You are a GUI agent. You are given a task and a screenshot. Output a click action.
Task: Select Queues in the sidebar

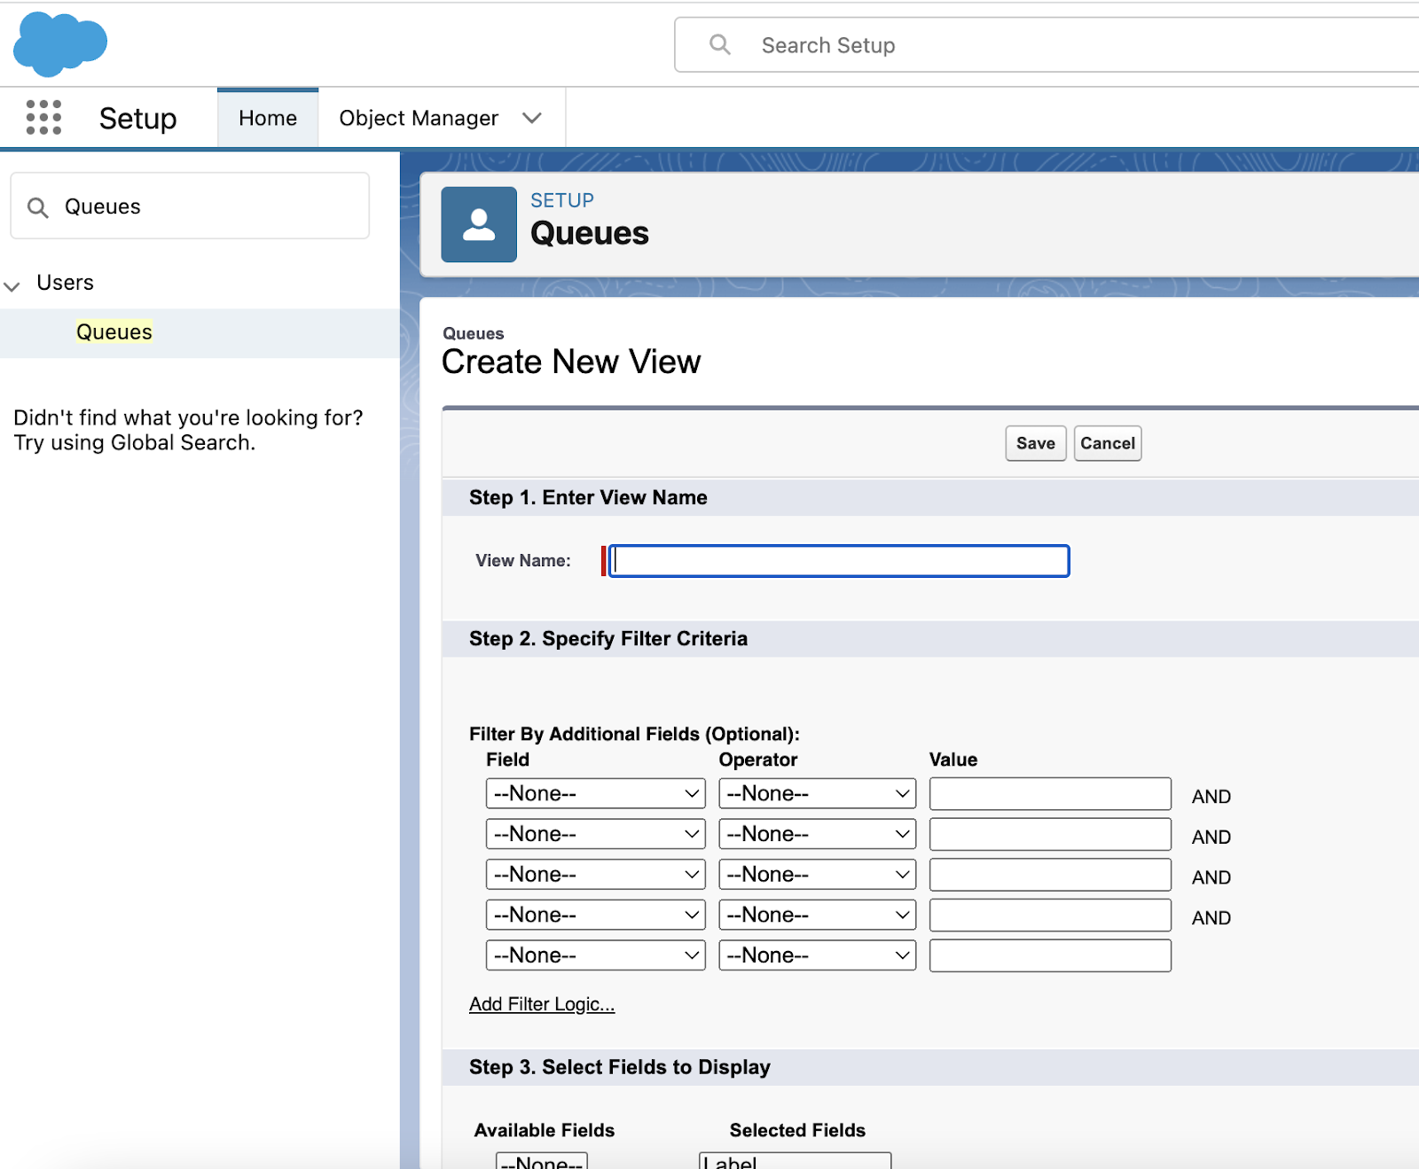pos(114,331)
